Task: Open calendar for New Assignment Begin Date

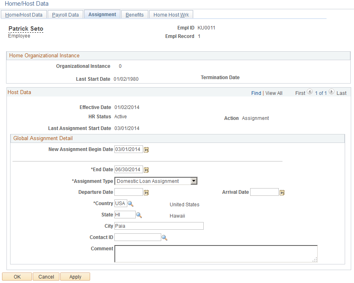Action: 146,150
